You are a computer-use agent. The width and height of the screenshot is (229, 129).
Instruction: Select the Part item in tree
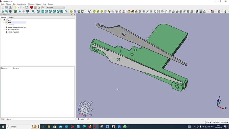coord(10,22)
